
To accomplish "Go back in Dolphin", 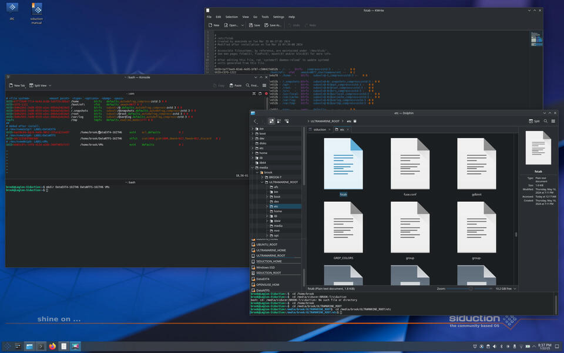I will click(256, 121).
